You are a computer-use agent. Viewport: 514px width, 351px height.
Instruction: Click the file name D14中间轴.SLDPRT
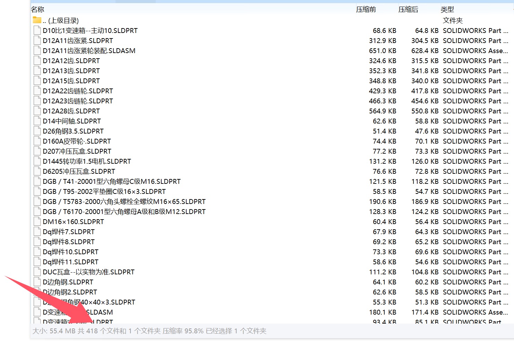tap(72, 121)
